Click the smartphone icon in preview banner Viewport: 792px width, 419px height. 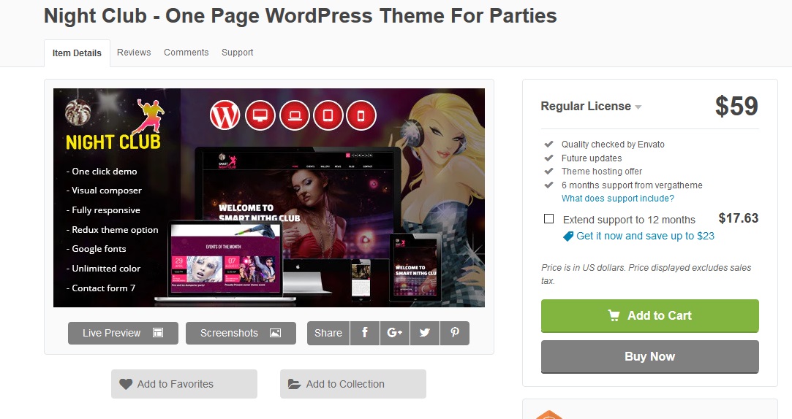(x=361, y=115)
